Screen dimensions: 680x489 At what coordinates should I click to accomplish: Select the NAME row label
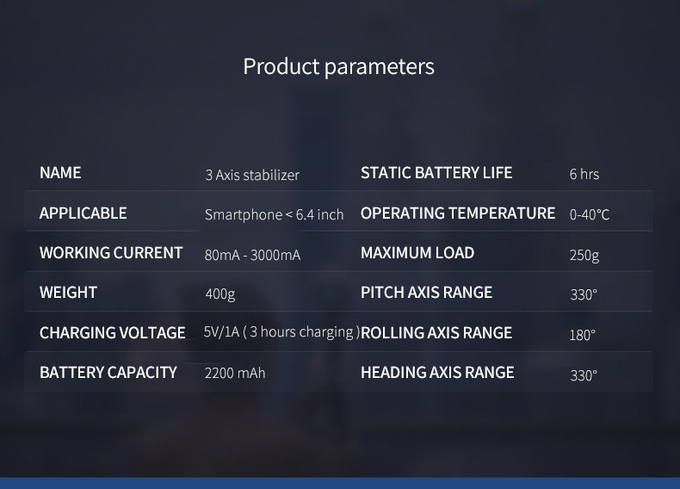[60, 173]
